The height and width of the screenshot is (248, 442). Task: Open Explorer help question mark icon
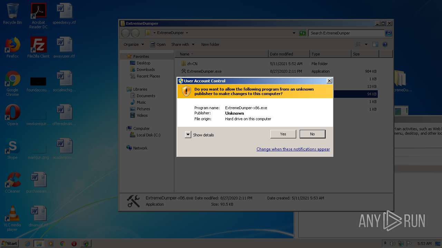point(385,44)
